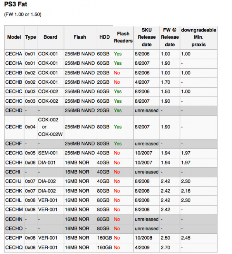Click the 160GB HDD cell for CECHP
232x254 pixels.
tap(104, 238)
